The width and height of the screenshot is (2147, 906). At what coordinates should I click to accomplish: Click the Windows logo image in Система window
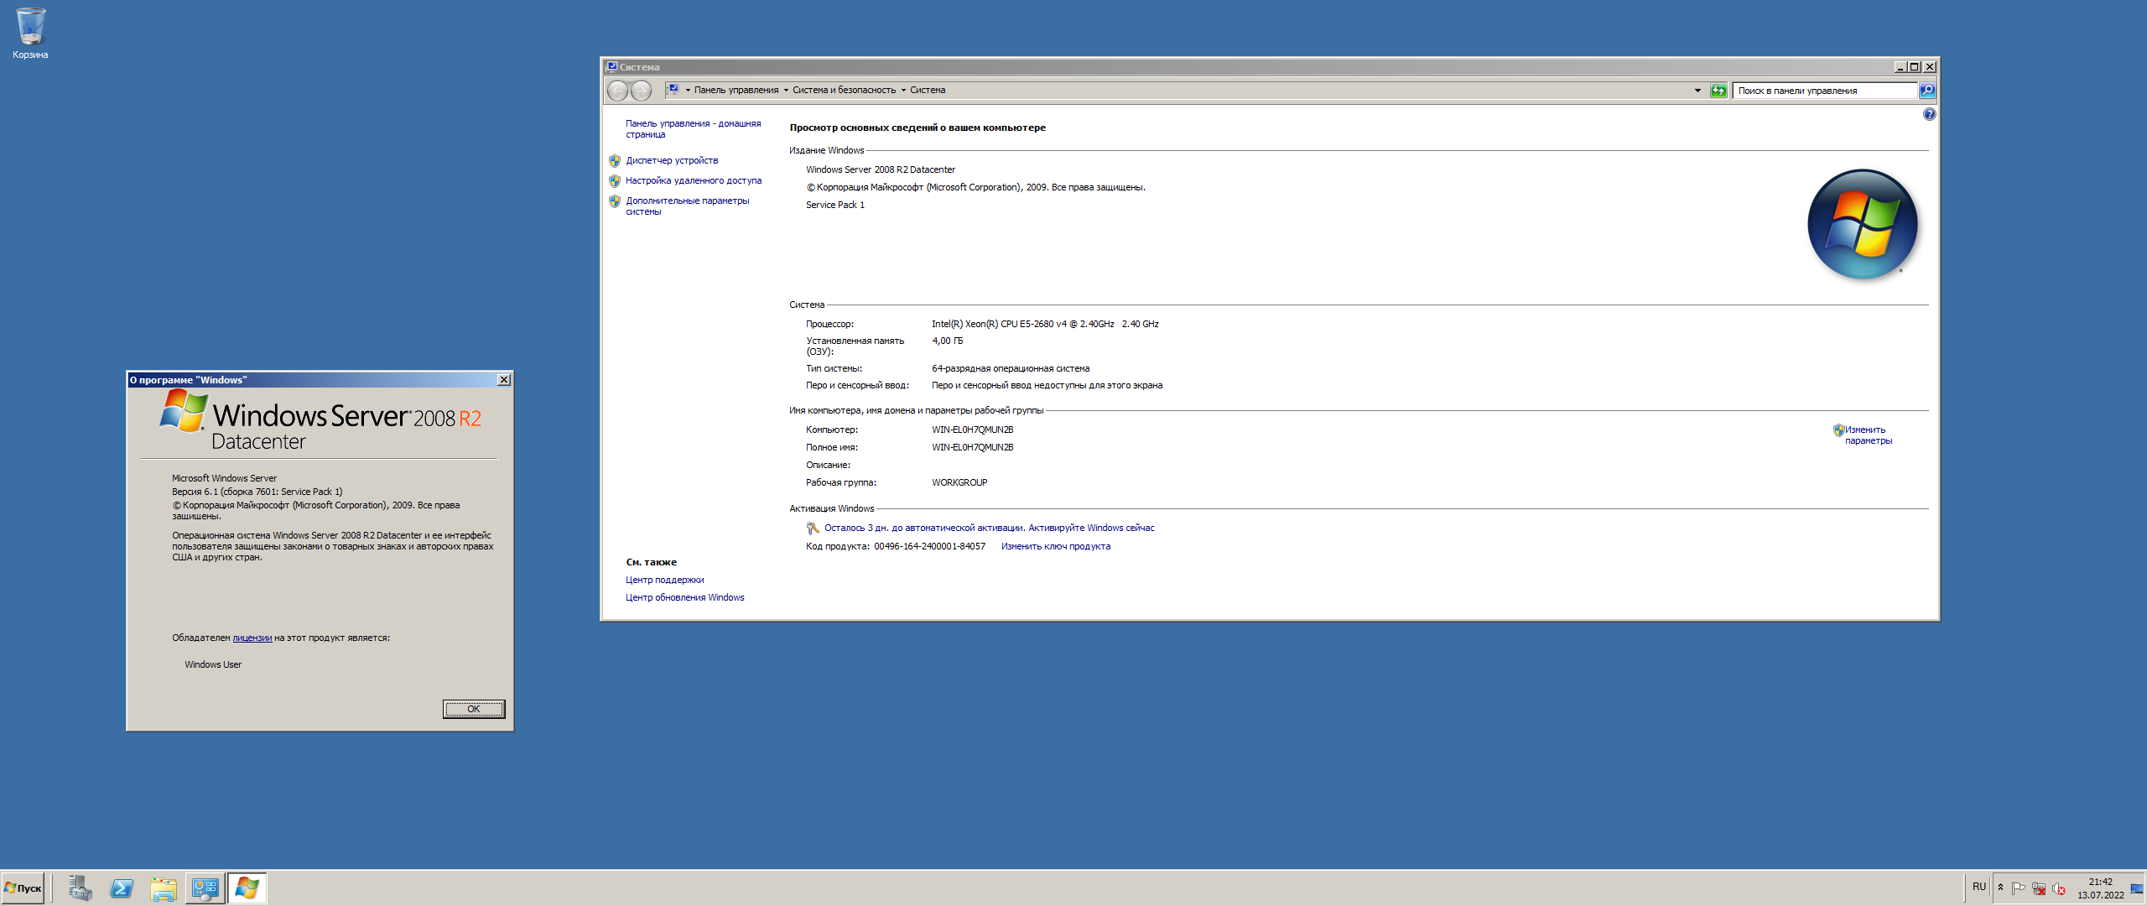coord(1862,224)
